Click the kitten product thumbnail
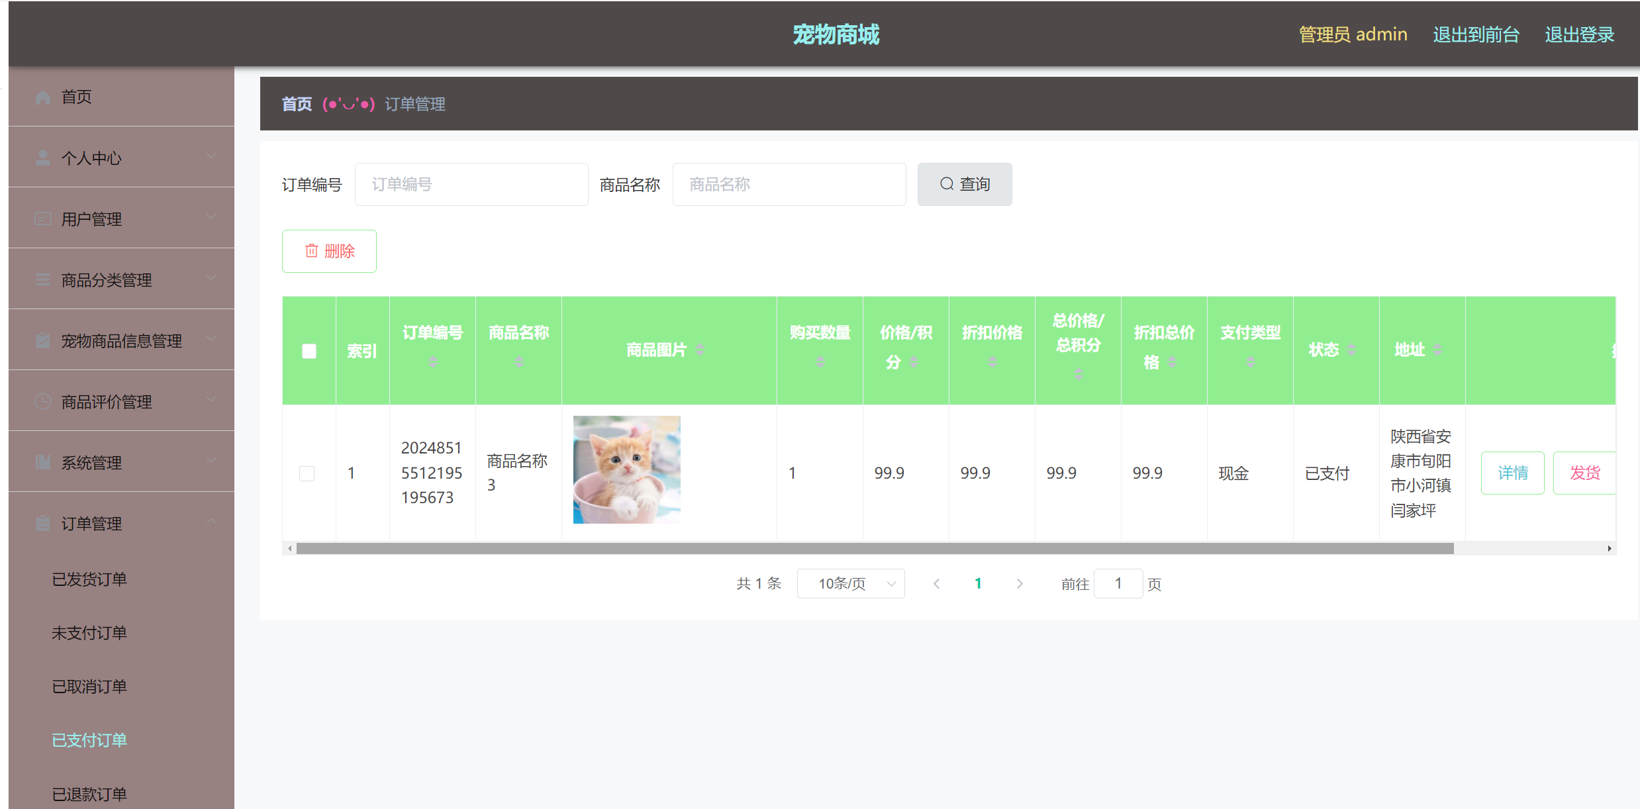This screenshot has height=809, width=1640. tap(626, 469)
